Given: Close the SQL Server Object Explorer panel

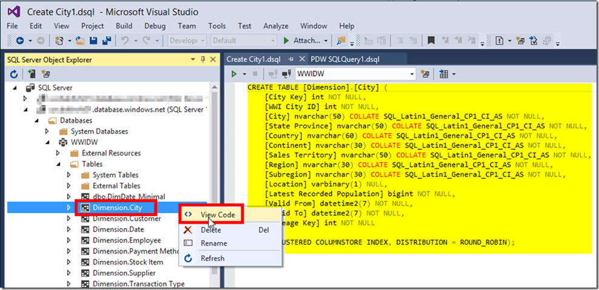Looking at the screenshot, I should [x=213, y=59].
